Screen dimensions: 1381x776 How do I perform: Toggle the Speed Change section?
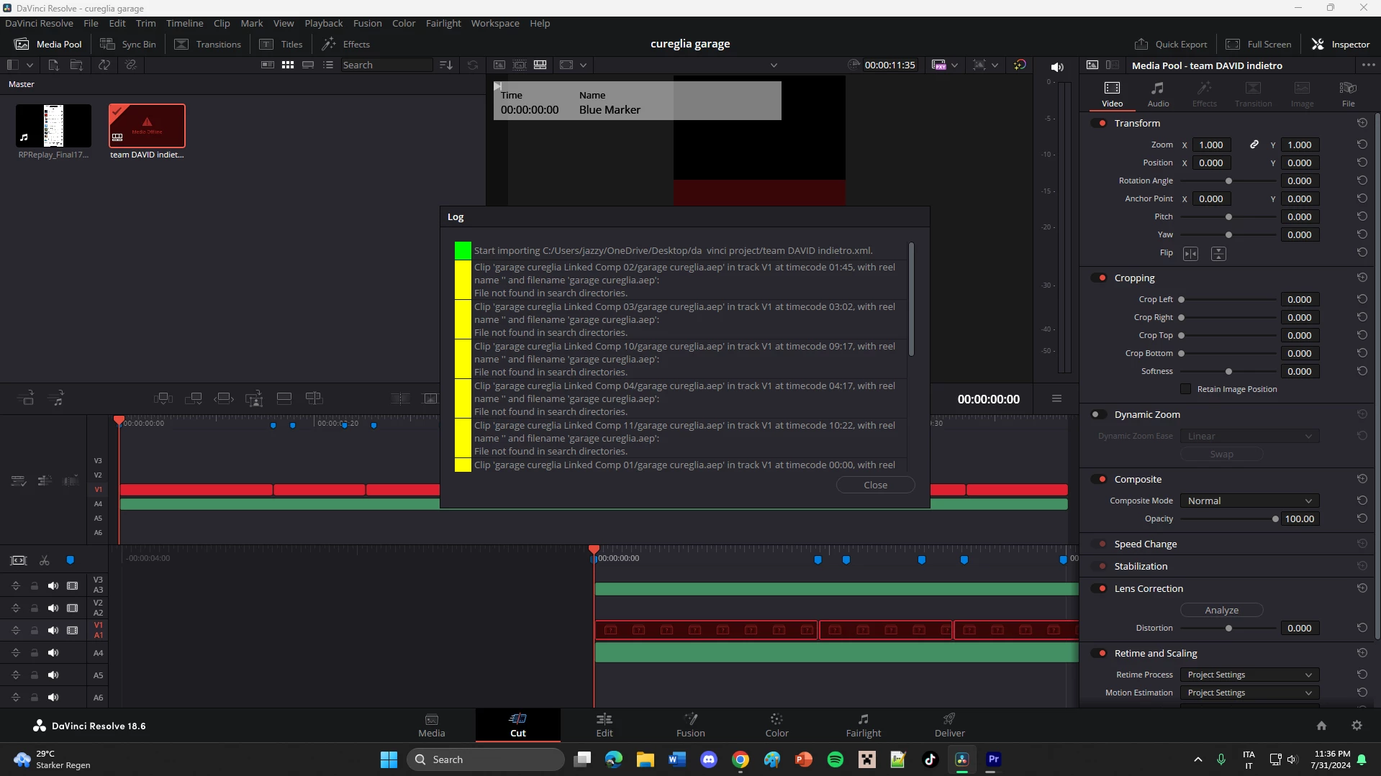[1099, 544]
